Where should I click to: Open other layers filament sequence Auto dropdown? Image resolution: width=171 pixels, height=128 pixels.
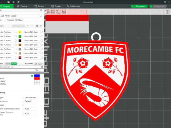click(30, 113)
